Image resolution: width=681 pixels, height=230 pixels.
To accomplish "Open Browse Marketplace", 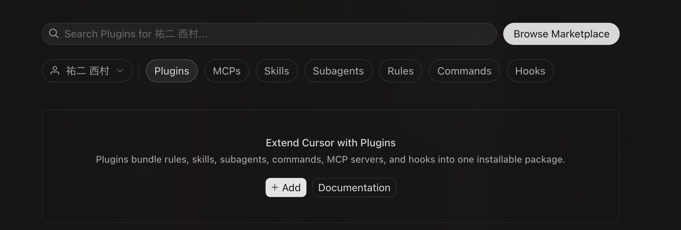I will (x=561, y=34).
